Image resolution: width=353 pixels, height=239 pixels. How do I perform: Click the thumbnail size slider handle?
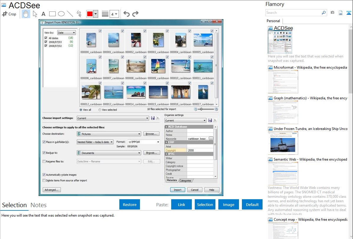point(201,109)
